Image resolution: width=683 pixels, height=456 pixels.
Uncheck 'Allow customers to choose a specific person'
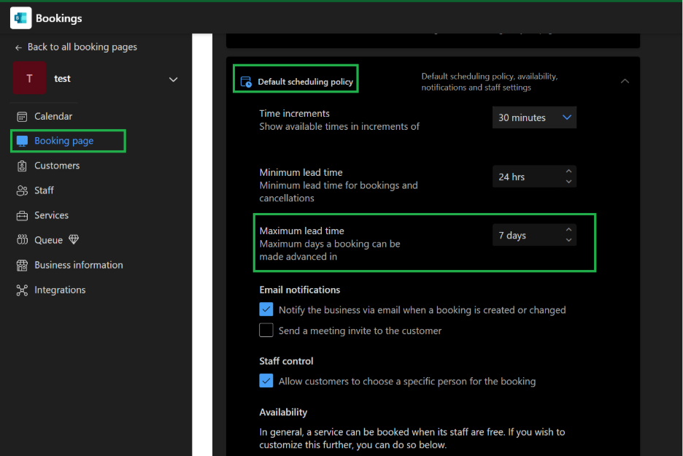point(266,381)
